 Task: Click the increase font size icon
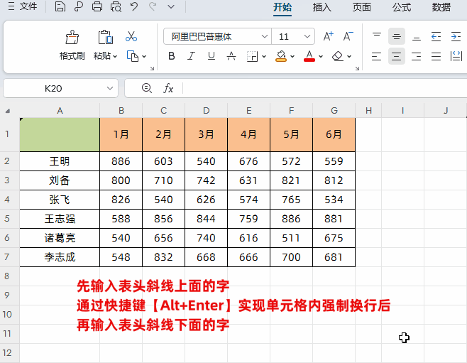328,36
